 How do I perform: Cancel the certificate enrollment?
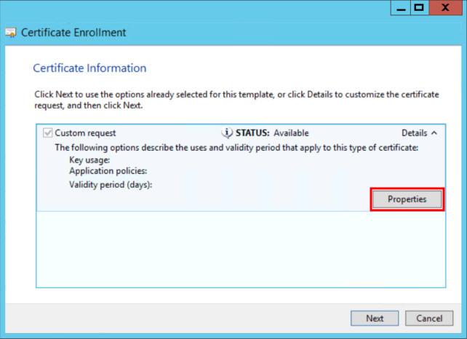pos(429,318)
